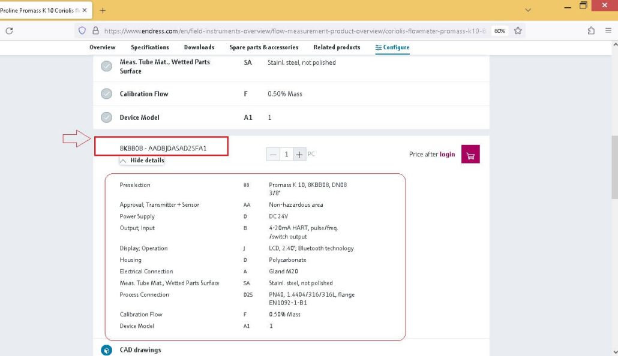Select order code 8KBB08 - AADBJDASAD2SFA1

pos(163,149)
